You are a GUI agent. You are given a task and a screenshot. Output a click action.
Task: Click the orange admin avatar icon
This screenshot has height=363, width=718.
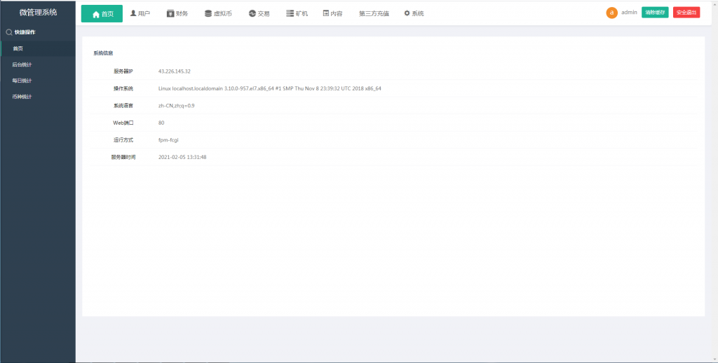coord(611,13)
